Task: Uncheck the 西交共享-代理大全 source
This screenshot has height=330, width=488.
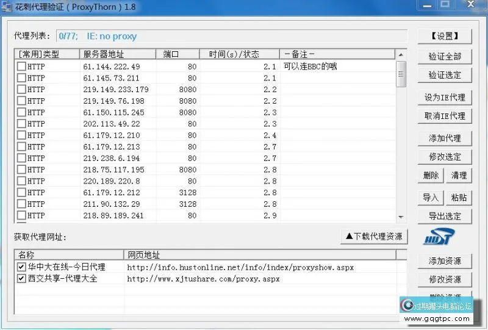Action: click(x=21, y=278)
